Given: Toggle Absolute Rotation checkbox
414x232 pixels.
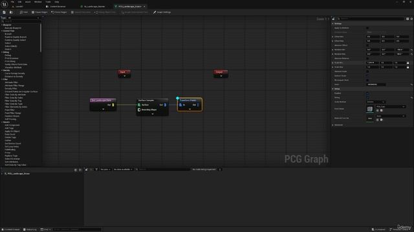Looking at the screenshot, I should pos(367,59).
